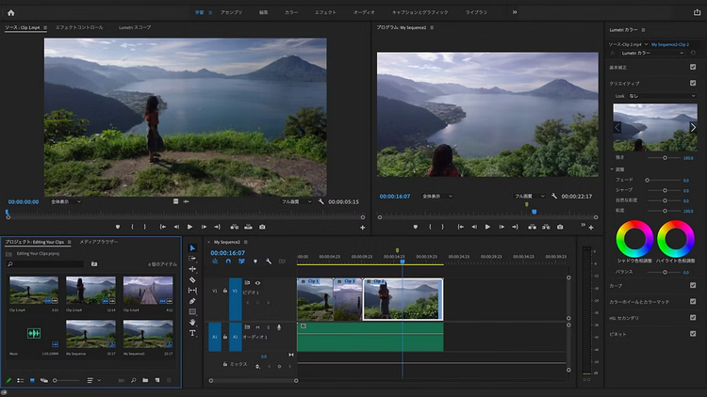The image size is (707, 397).
Task: Select the Pen tool in the toolbar
Action: point(192,301)
